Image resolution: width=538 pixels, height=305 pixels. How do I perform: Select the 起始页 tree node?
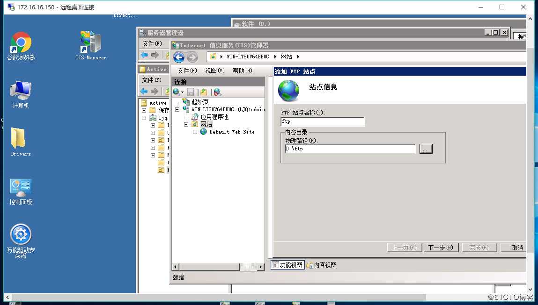[200, 102]
